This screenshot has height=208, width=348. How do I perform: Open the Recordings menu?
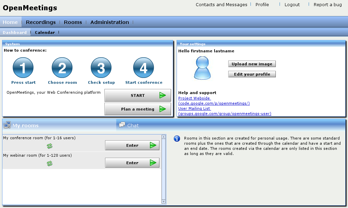(x=41, y=22)
